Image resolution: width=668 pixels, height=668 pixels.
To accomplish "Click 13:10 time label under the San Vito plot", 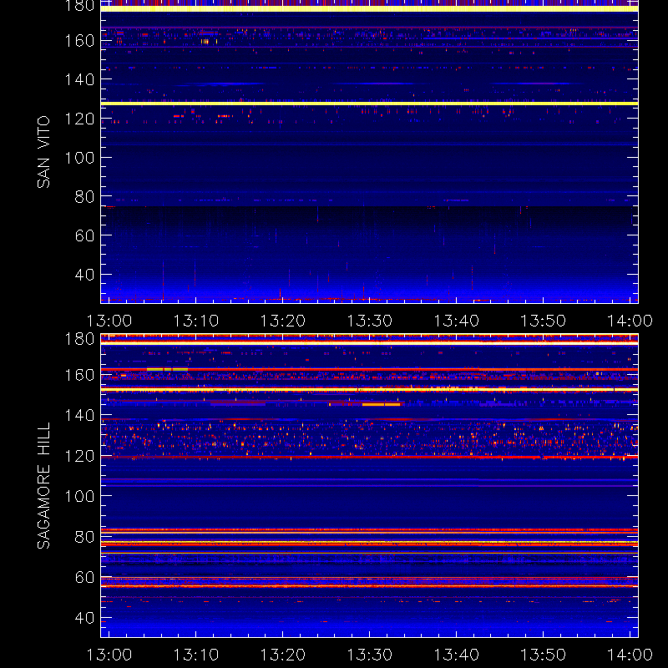I will click(196, 321).
